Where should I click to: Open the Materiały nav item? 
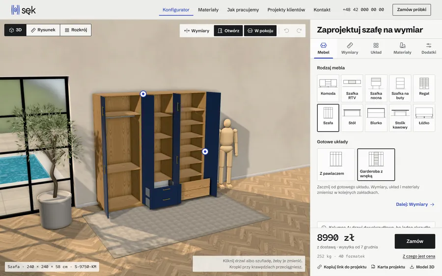tap(208, 10)
